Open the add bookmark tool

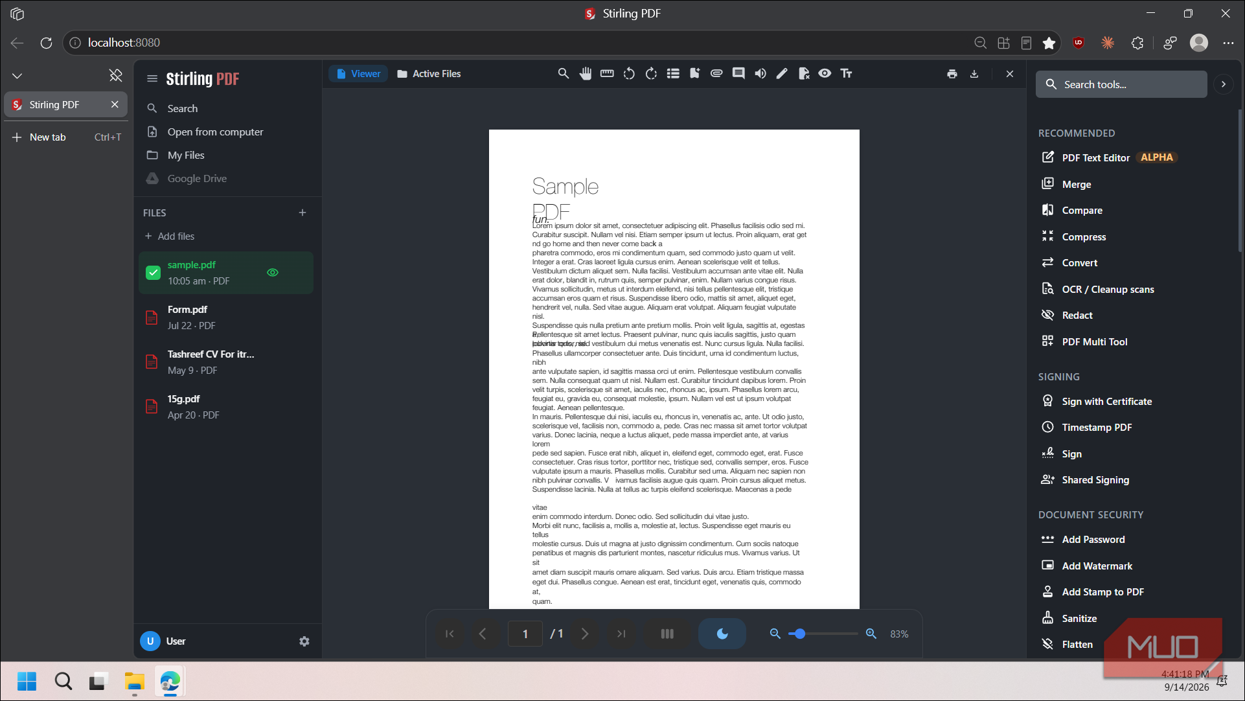[x=695, y=74]
